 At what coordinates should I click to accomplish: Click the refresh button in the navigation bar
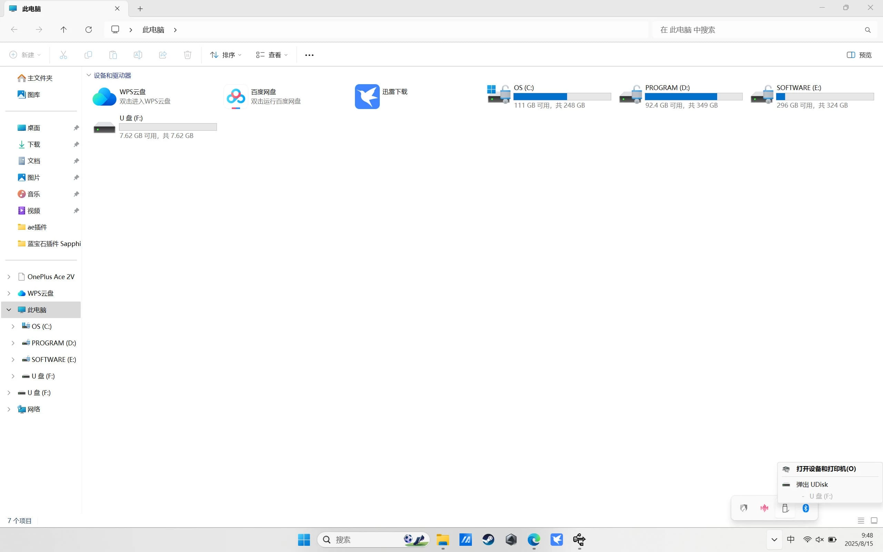(x=89, y=30)
